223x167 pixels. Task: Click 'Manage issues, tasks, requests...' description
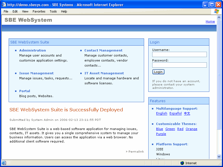coord(46,78)
